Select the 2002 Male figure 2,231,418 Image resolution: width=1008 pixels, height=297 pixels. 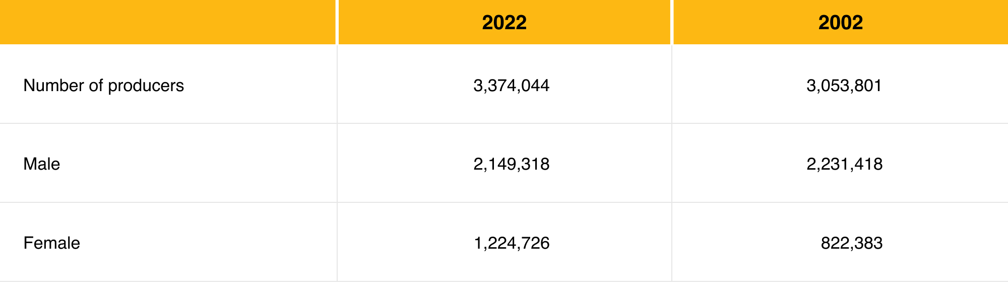click(x=844, y=164)
